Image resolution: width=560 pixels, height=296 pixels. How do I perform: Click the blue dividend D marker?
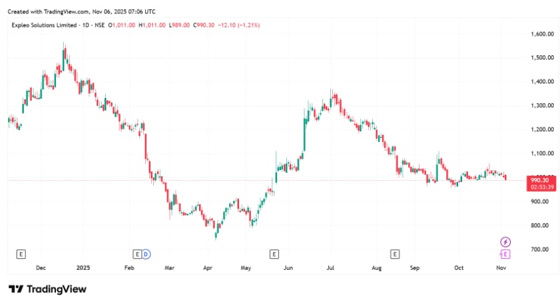146,254
